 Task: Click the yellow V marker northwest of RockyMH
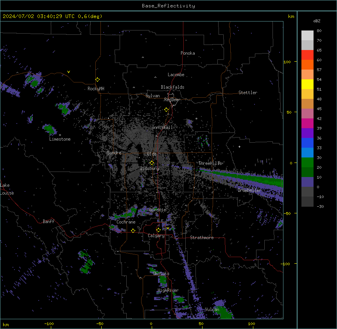68,72
